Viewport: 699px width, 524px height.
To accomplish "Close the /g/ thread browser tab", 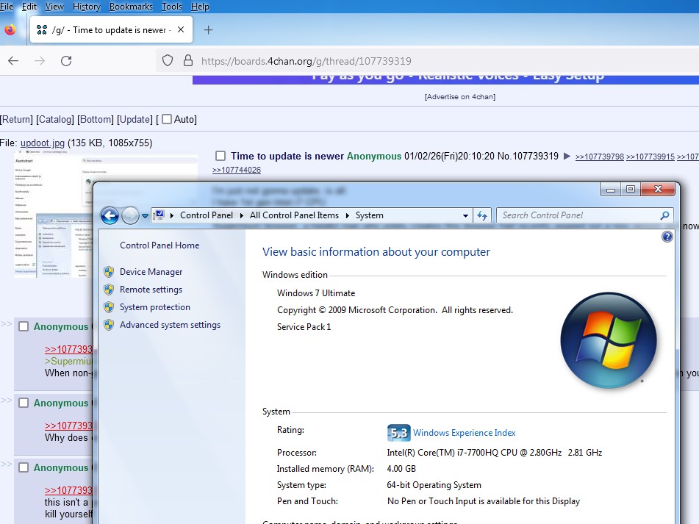I will 181,30.
